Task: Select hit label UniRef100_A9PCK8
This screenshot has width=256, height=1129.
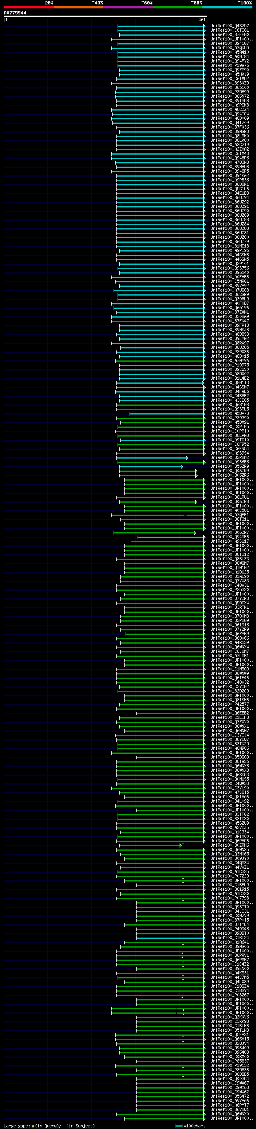Action: (229, 105)
